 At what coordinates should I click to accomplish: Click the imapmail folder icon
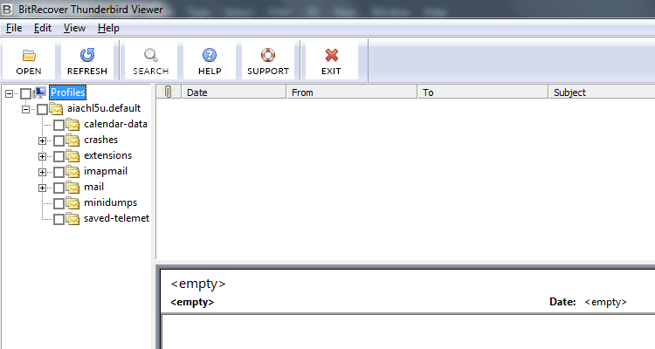[x=72, y=172]
